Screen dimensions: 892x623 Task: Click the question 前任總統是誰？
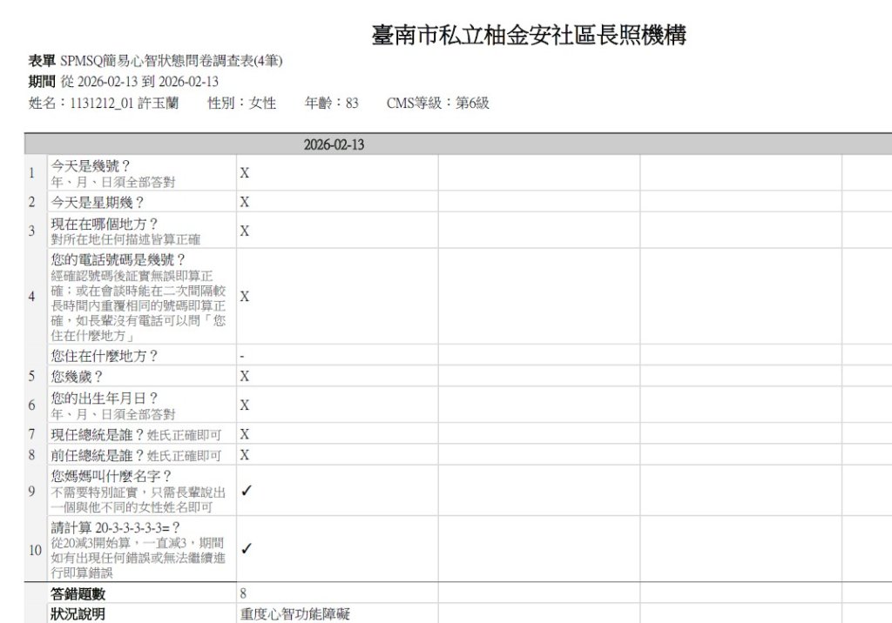[x=98, y=455]
